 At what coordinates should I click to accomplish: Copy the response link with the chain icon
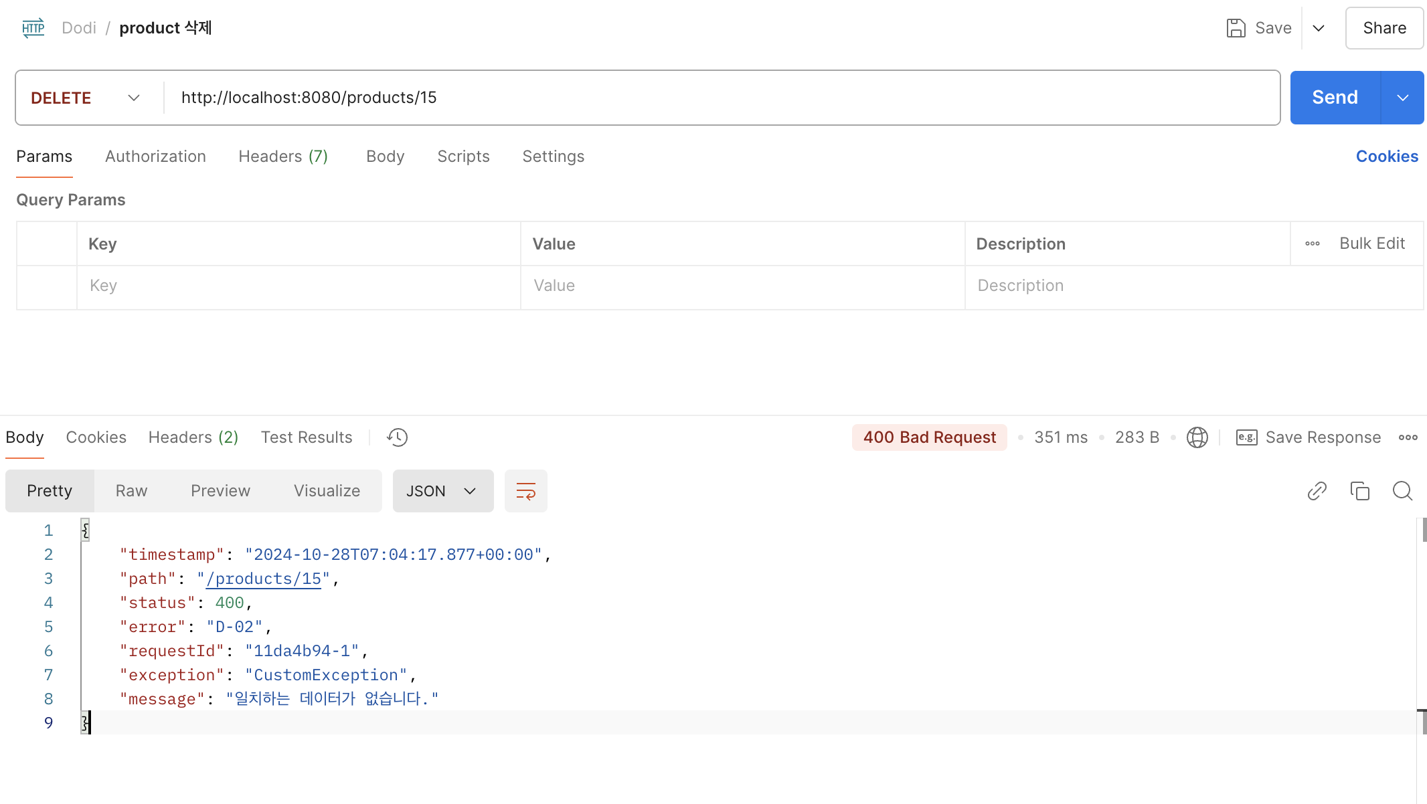tap(1317, 491)
